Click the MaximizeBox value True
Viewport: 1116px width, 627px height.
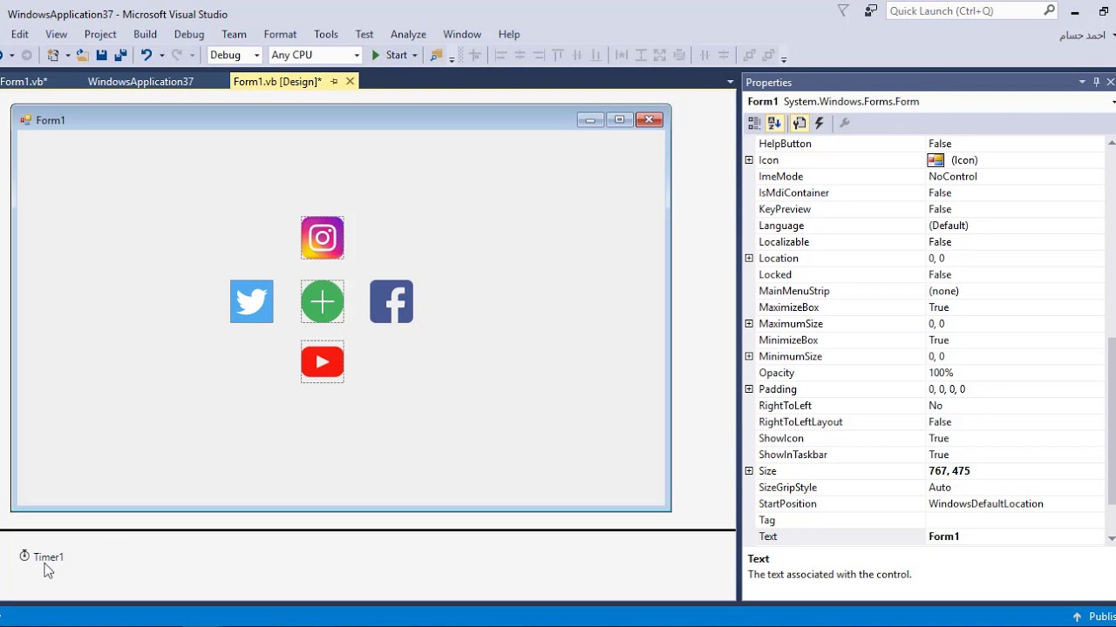[1015, 307]
